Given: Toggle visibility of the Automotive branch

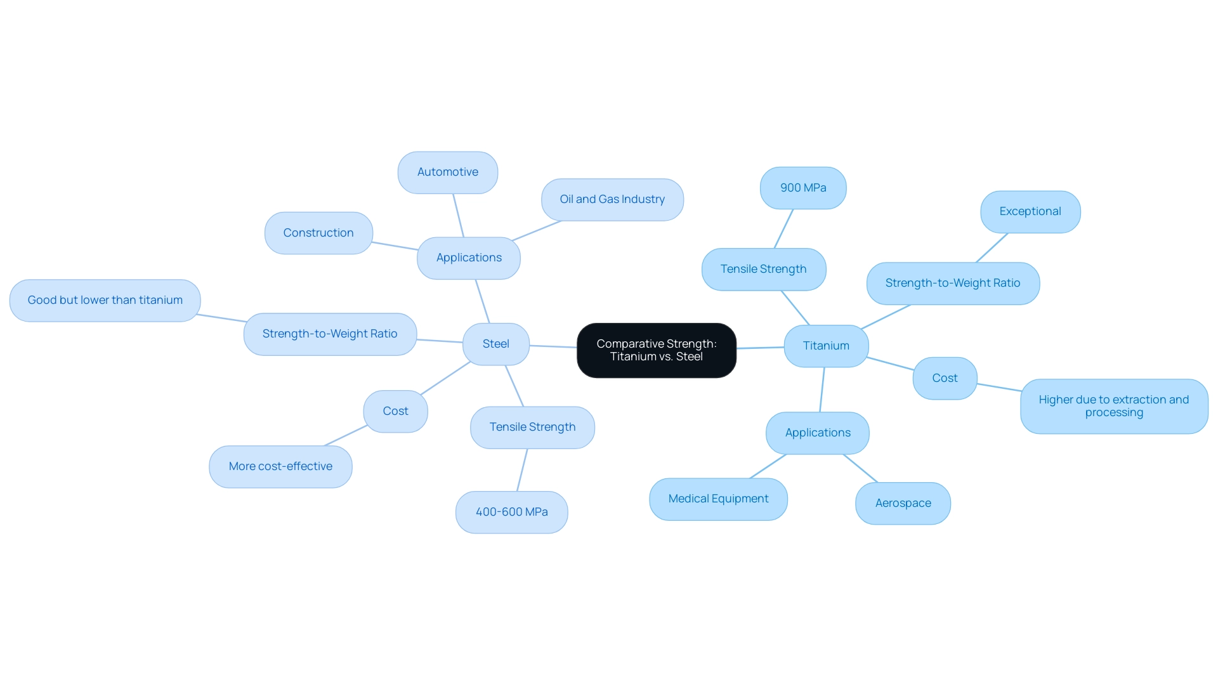Looking at the screenshot, I should (449, 171).
